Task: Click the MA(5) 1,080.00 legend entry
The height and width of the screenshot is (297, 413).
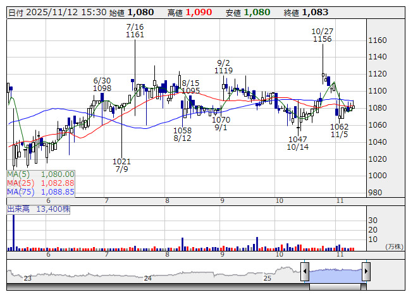Action: tap(40, 174)
